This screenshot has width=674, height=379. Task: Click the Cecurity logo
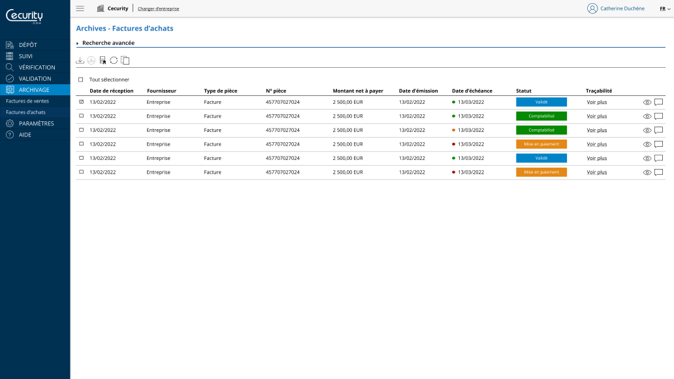coord(25,16)
